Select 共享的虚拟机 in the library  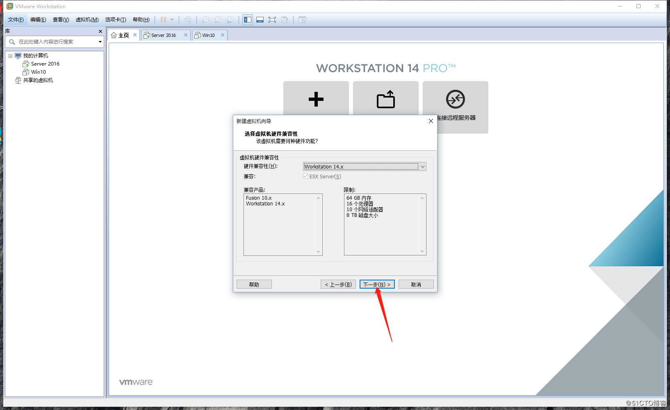38,80
